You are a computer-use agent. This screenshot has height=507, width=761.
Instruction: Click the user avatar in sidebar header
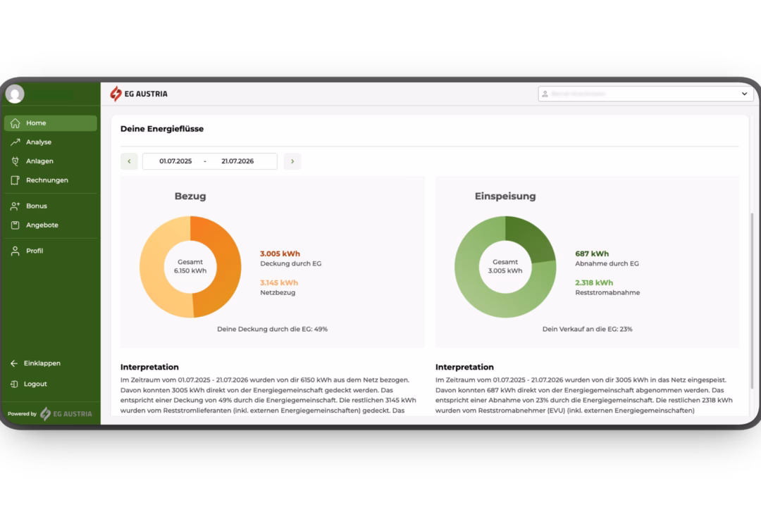coord(15,94)
